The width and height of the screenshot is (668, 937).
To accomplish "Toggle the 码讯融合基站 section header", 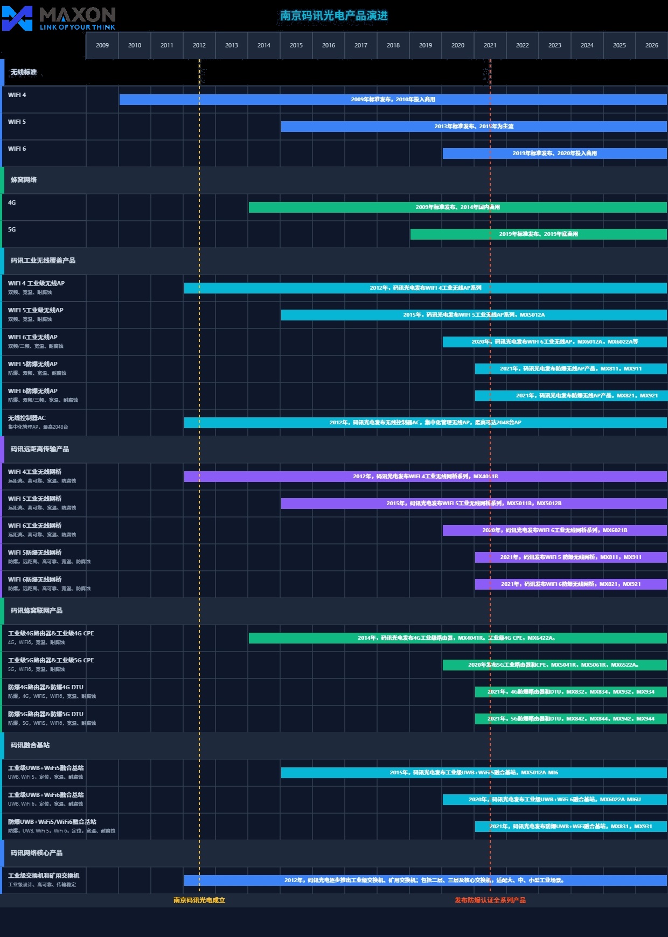I will tap(30, 745).
